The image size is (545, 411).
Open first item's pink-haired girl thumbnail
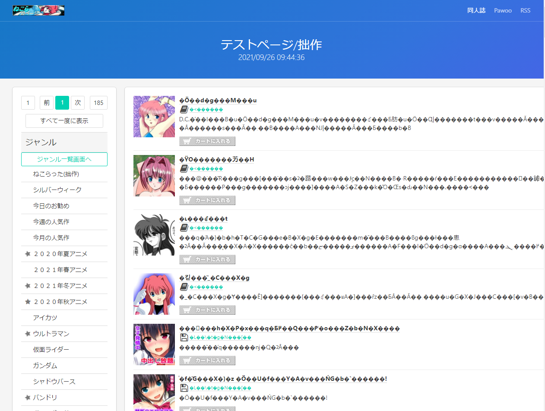(x=154, y=117)
